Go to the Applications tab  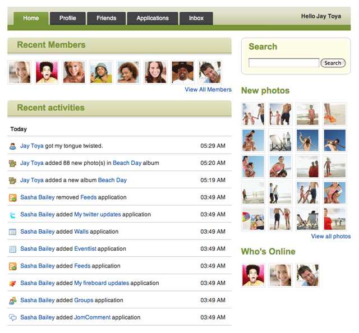point(152,18)
